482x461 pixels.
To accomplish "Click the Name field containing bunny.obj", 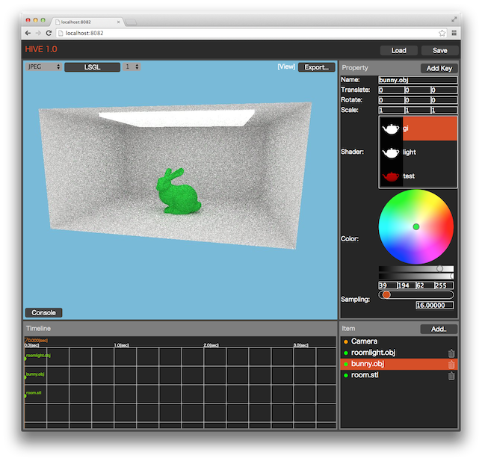I will (418, 80).
